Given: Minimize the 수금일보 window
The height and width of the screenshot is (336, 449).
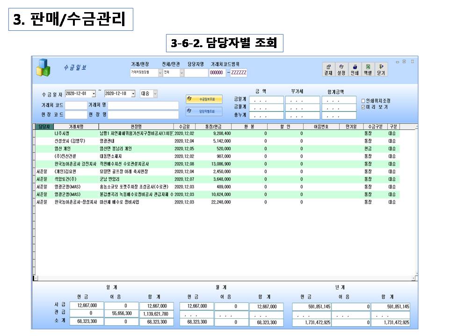Looking at the screenshot, I should tap(398, 62).
